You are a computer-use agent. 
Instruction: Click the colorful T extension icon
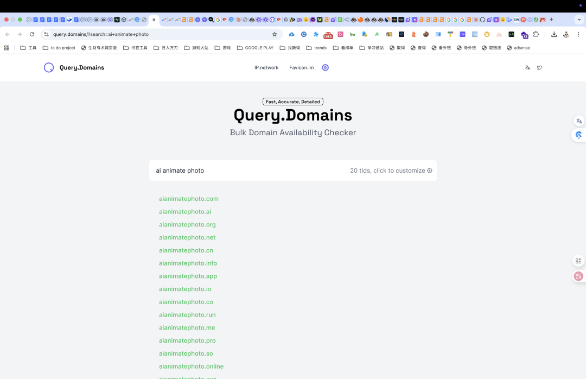click(x=450, y=34)
